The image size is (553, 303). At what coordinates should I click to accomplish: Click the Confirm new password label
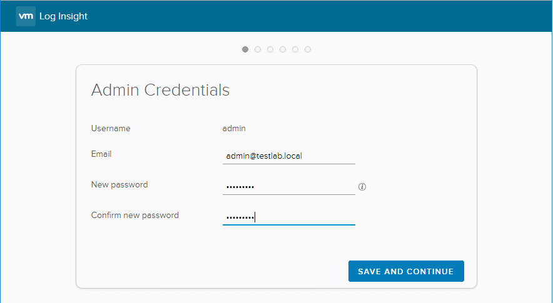[135, 215]
